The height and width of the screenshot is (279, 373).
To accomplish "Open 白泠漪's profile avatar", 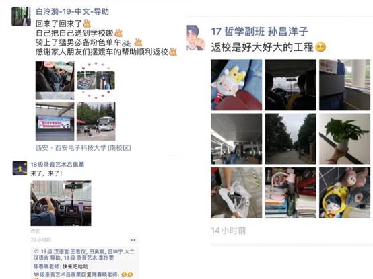I will coord(21,16).
